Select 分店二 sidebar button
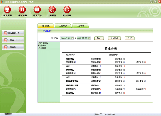This screenshot has height=116, width=161. pyautogui.click(x=13, y=47)
